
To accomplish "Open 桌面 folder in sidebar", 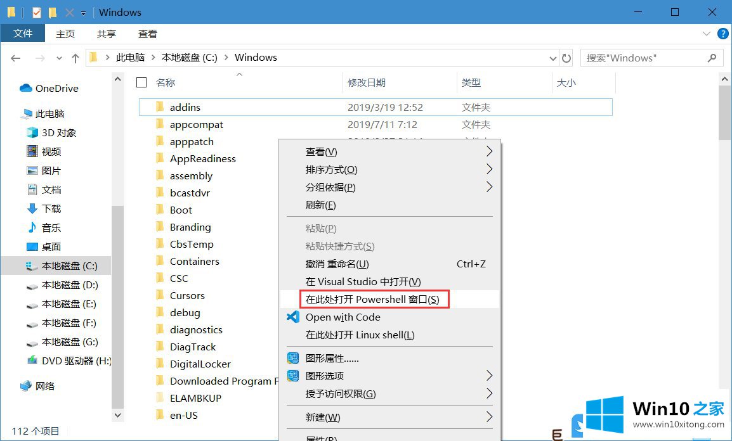I will click(44, 246).
